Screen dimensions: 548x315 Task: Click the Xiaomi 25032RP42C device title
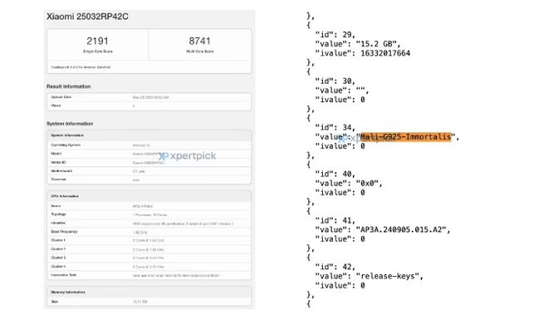(x=87, y=17)
